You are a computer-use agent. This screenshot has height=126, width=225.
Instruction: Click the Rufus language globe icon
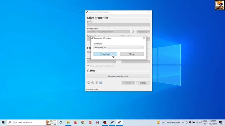coord(89,83)
